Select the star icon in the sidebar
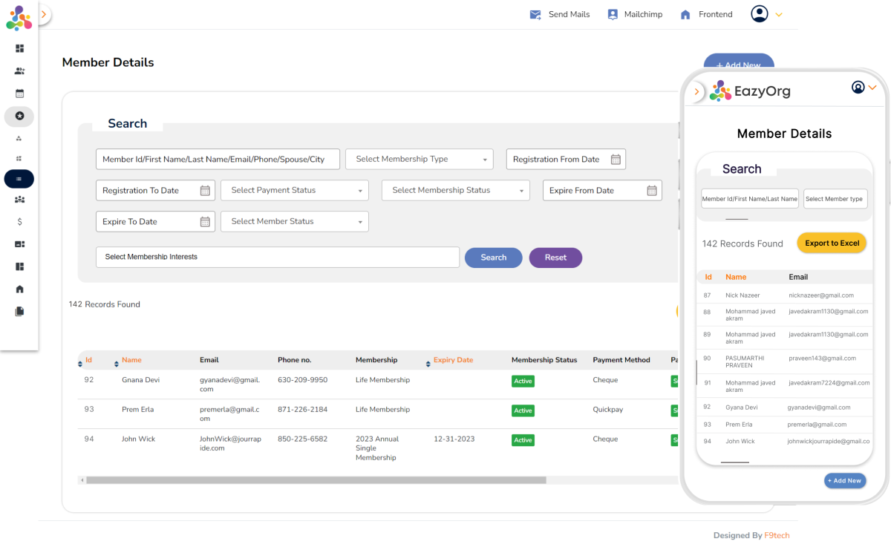Image resolution: width=891 pixels, height=550 pixels. (x=19, y=116)
